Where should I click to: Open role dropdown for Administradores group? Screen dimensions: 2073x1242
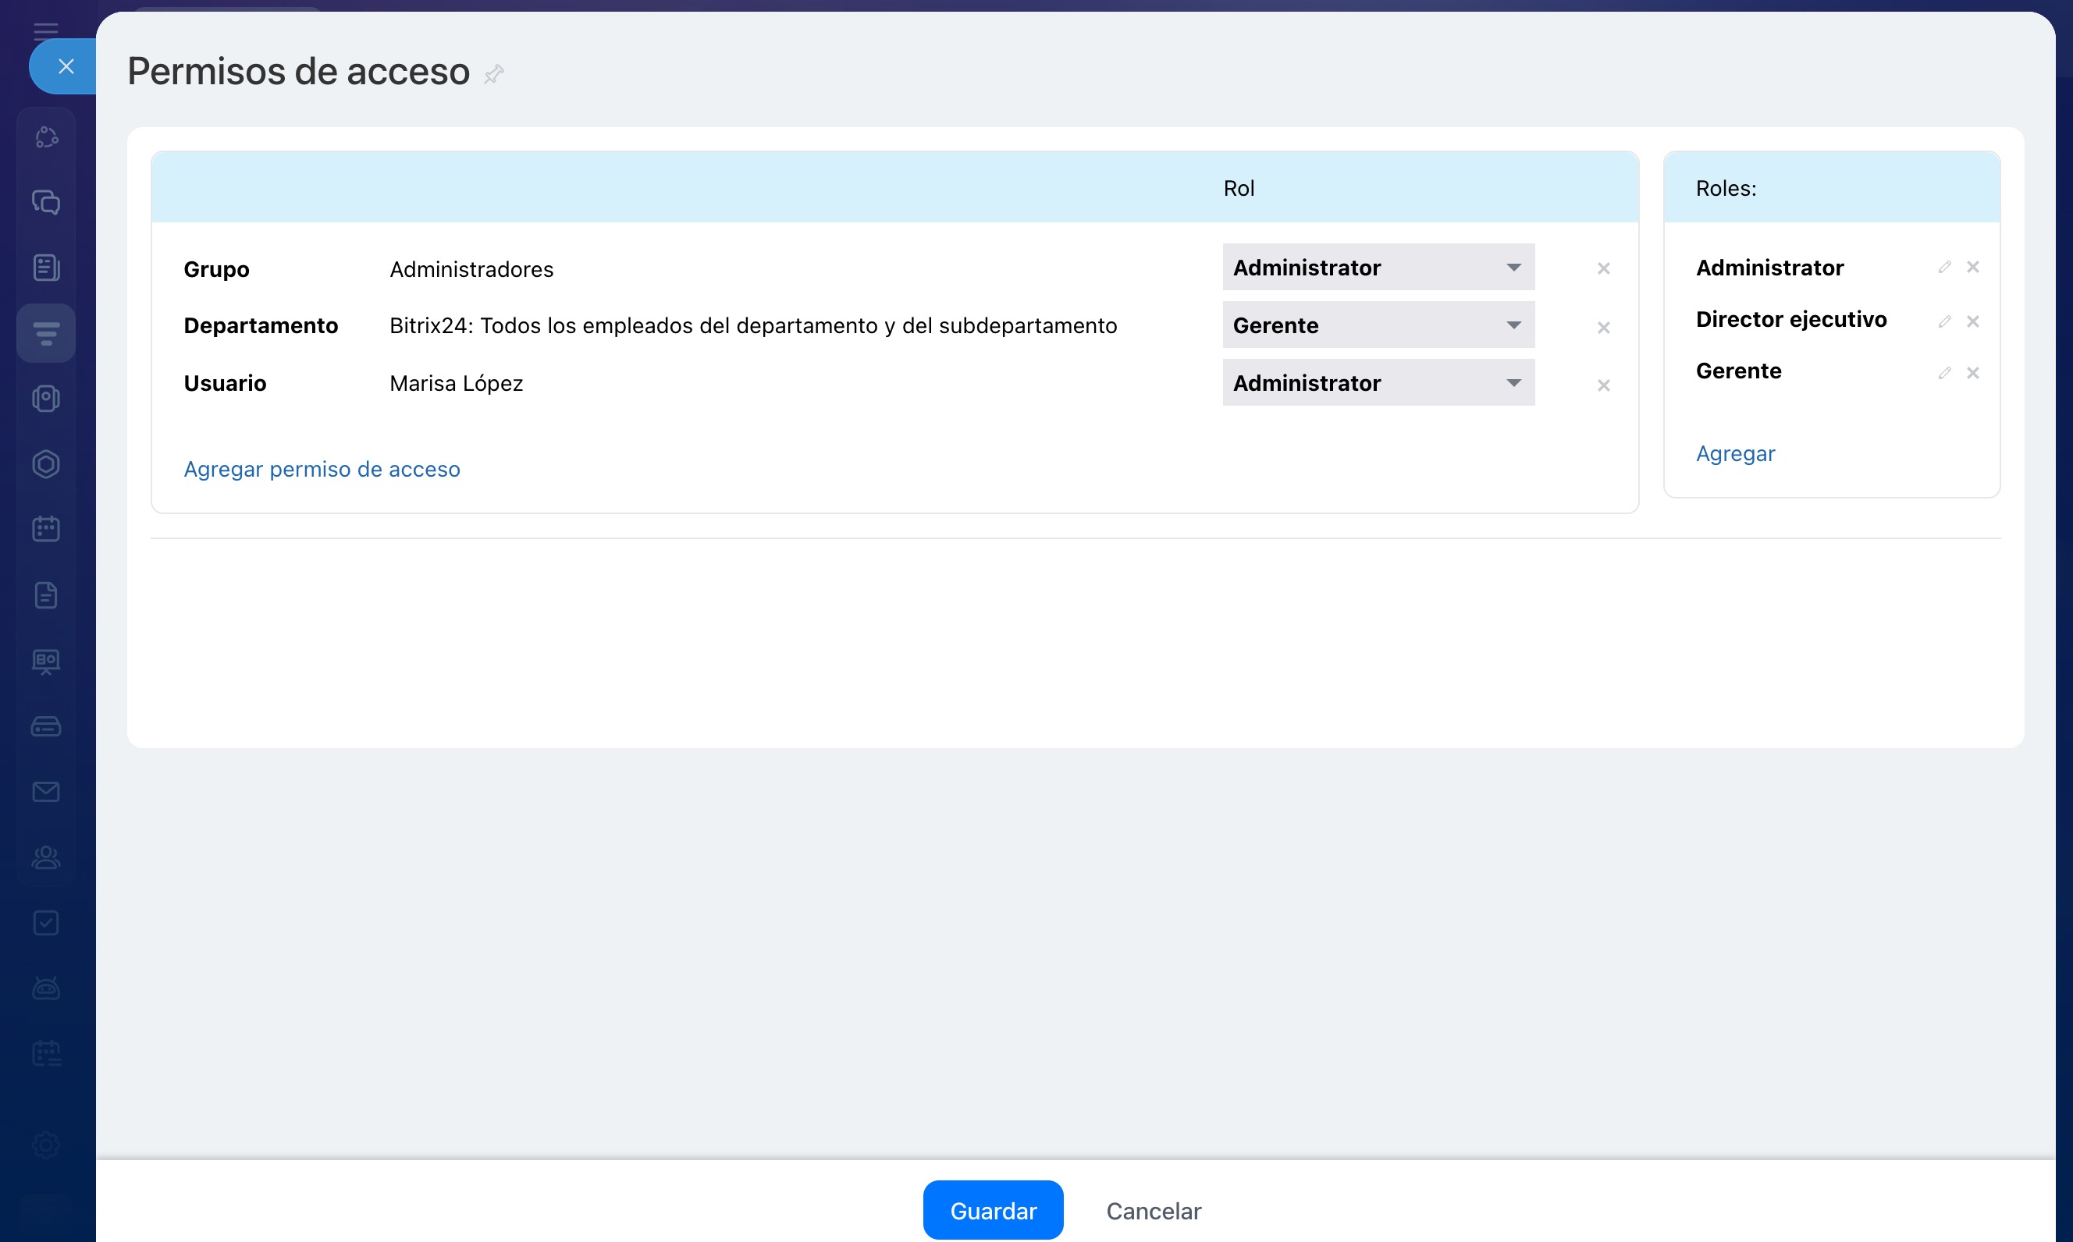click(1378, 267)
